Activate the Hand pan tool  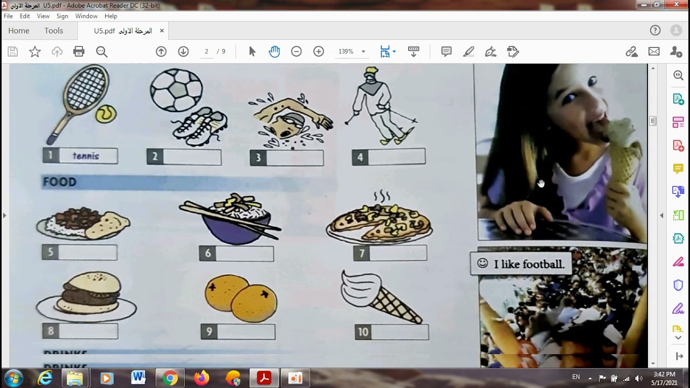pos(274,52)
